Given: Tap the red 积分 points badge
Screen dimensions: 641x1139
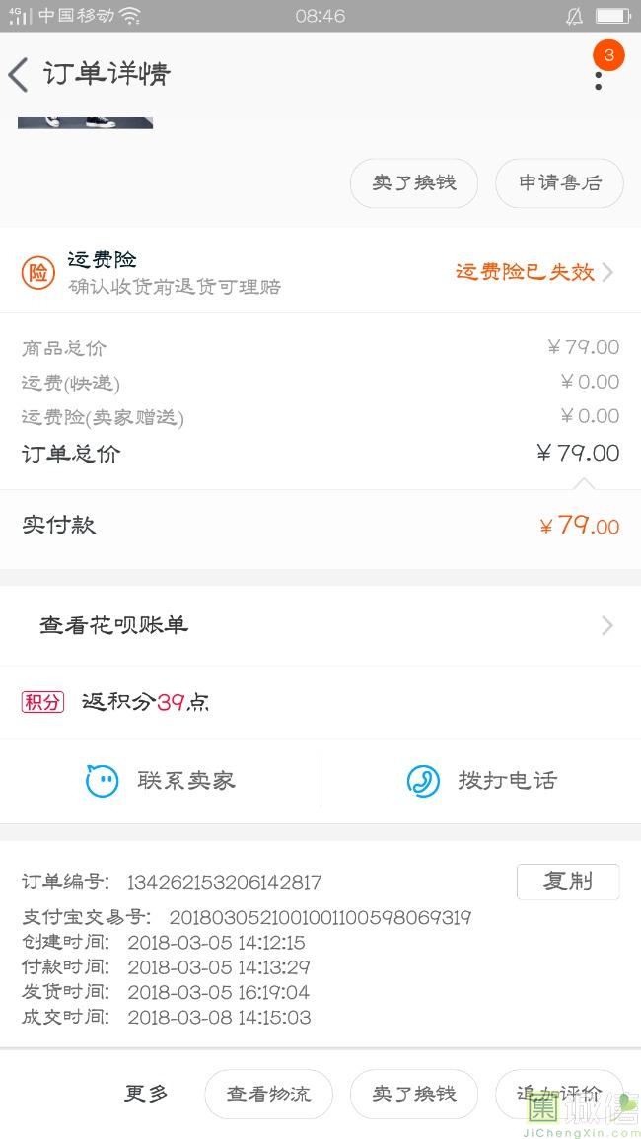Looking at the screenshot, I should click(42, 702).
